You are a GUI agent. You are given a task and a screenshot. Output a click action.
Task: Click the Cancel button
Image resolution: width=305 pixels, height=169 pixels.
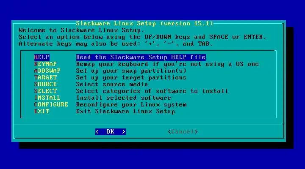point(183,132)
